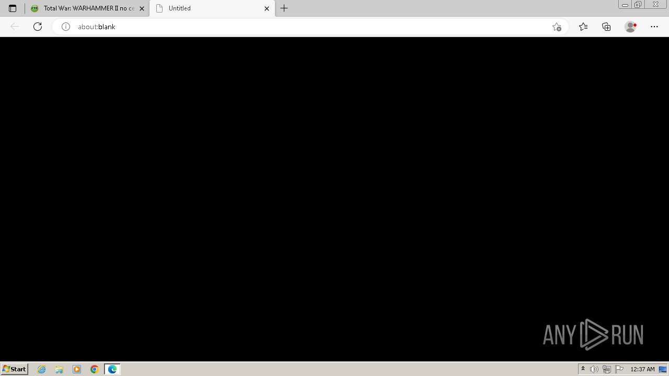Restore down the Edge window
669x376 pixels.
(638, 5)
